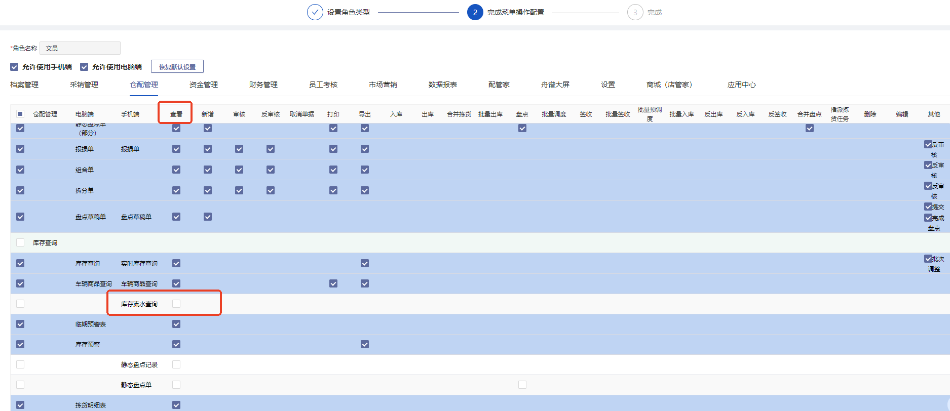Switch to the 档案管理 tab
The height and width of the screenshot is (411, 950).
click(x=24, y=85)
